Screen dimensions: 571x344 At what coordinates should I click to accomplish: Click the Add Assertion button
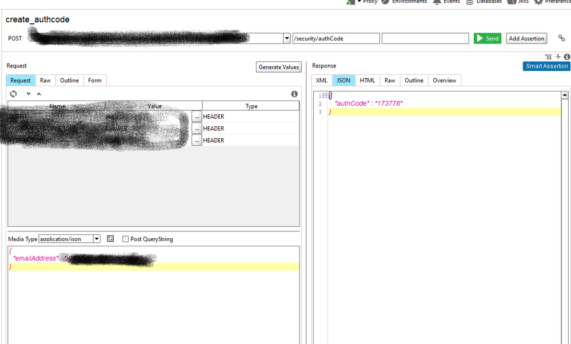526,38
